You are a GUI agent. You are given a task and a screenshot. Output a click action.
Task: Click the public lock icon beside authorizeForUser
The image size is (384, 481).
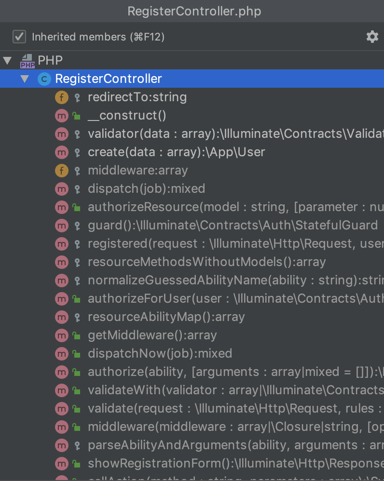[x=76, y=299]
